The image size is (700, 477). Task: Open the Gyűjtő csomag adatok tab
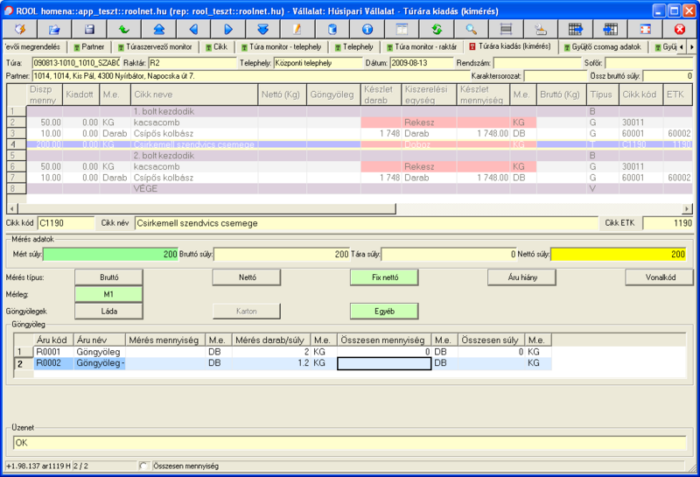pos(605,46)
